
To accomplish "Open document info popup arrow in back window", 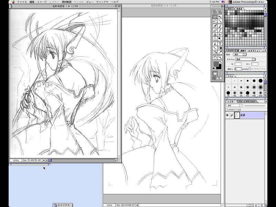I will click(137, 205).
